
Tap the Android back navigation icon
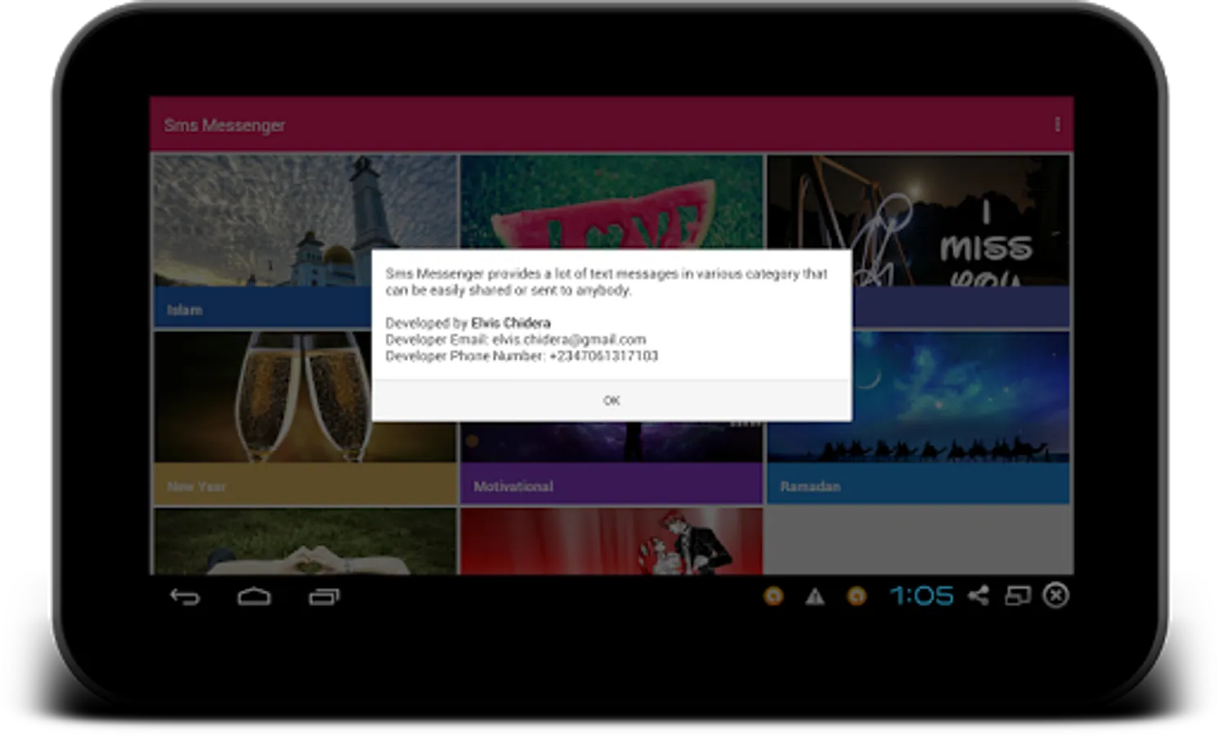(185, 597)
